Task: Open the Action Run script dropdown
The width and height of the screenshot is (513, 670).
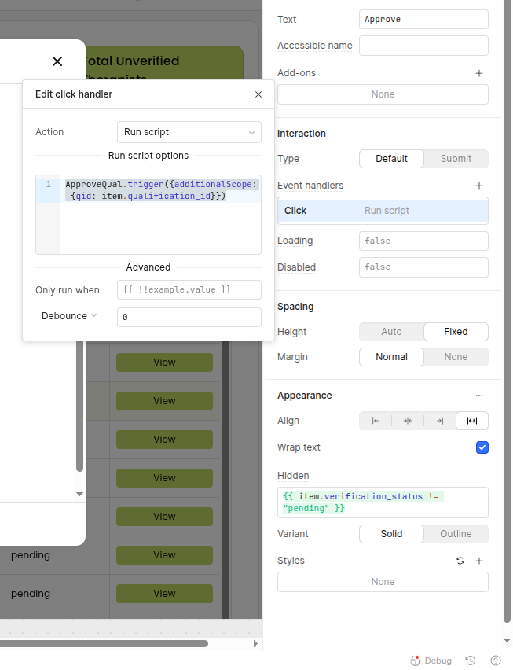Action: tap(189, 132)
